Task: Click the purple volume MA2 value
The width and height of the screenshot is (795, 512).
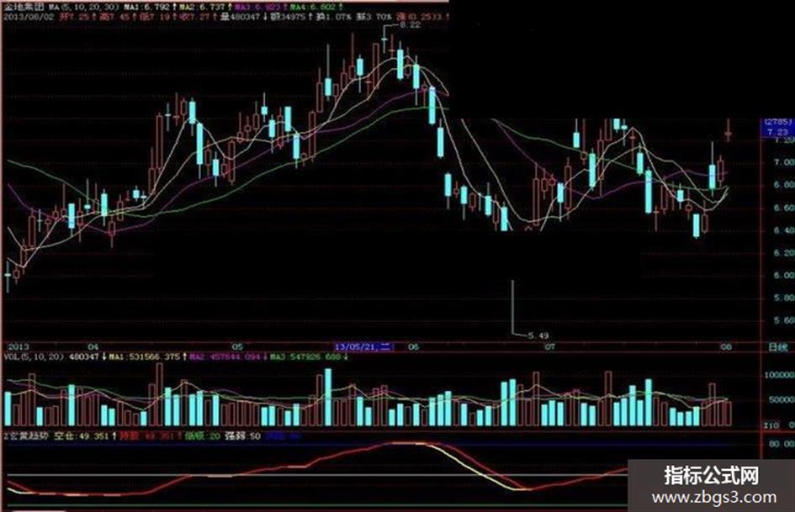Action: [225, 356]
